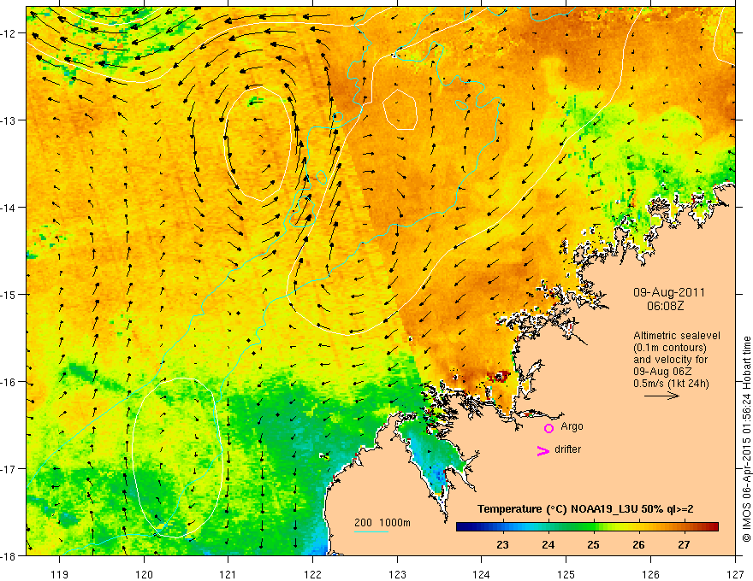Click the date text 09-Aug-2011
The width and height of the screenshot is (753, 581).
click(669, 292)
